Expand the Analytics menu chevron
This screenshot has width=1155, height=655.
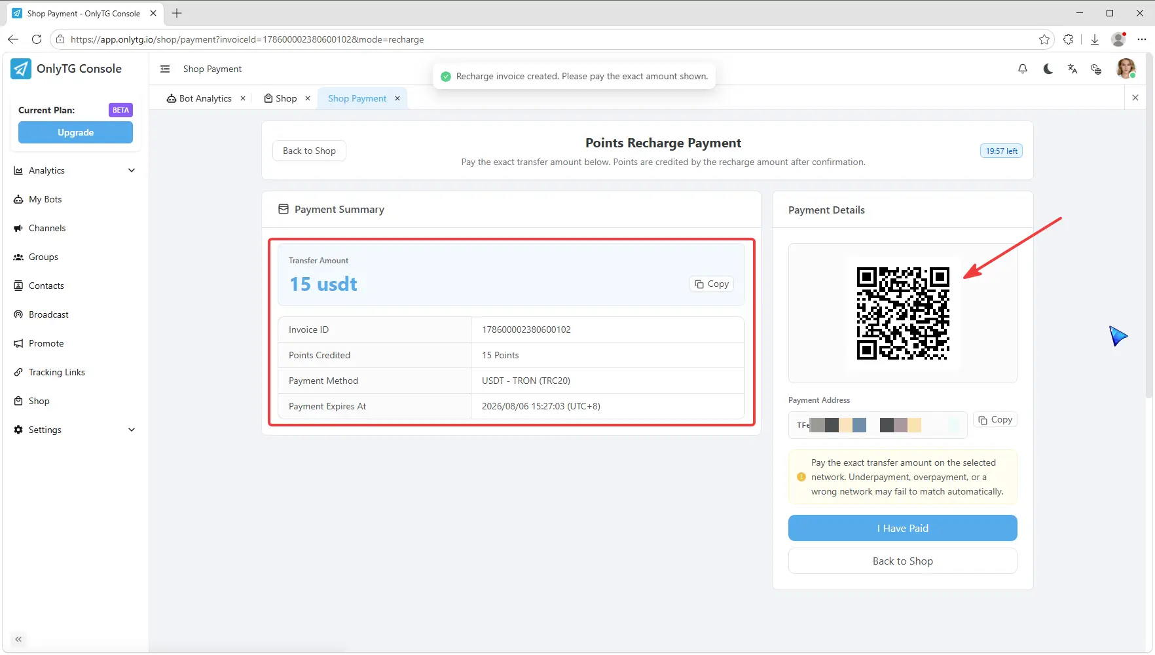pyautogui.click(x=132, y=170)
